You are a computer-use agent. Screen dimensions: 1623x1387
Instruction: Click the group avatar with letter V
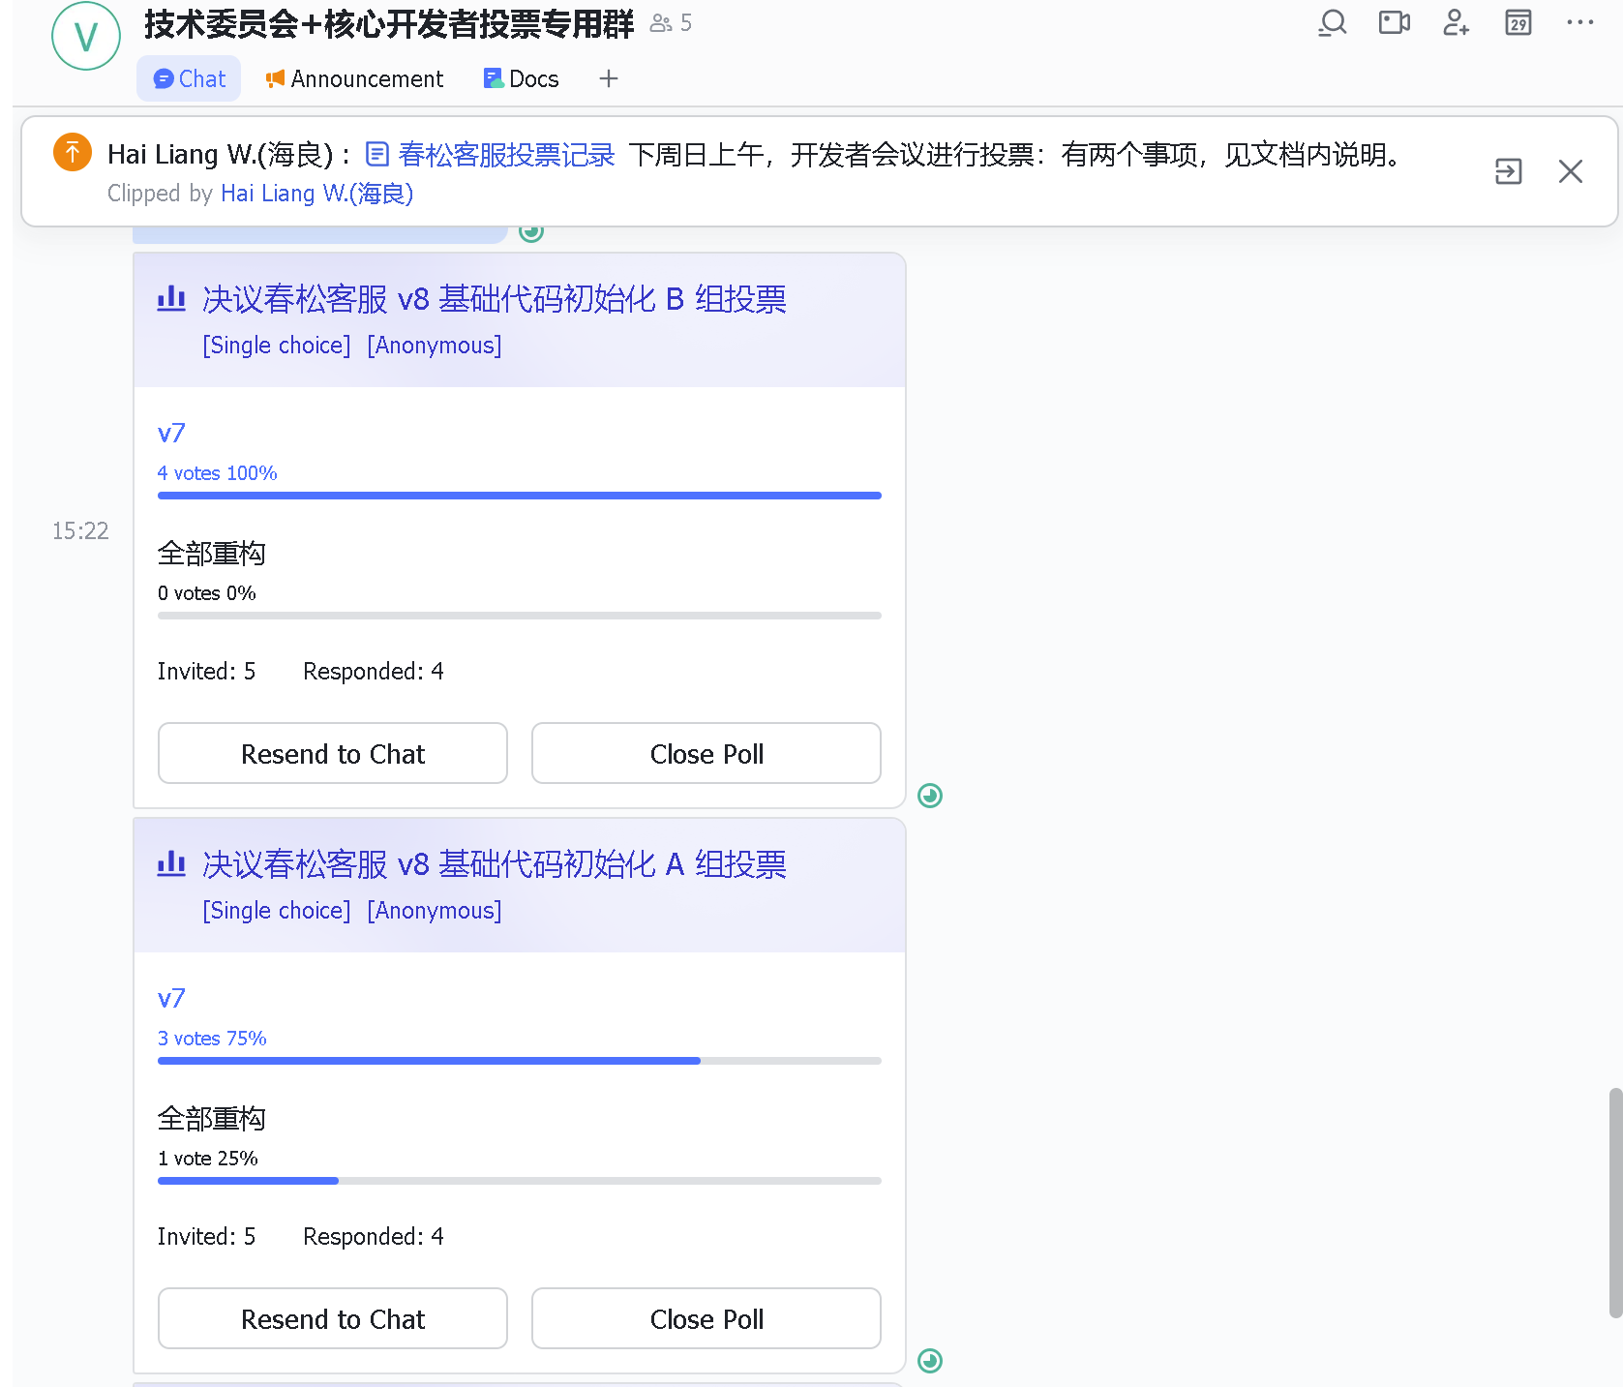tap(86, 36)
